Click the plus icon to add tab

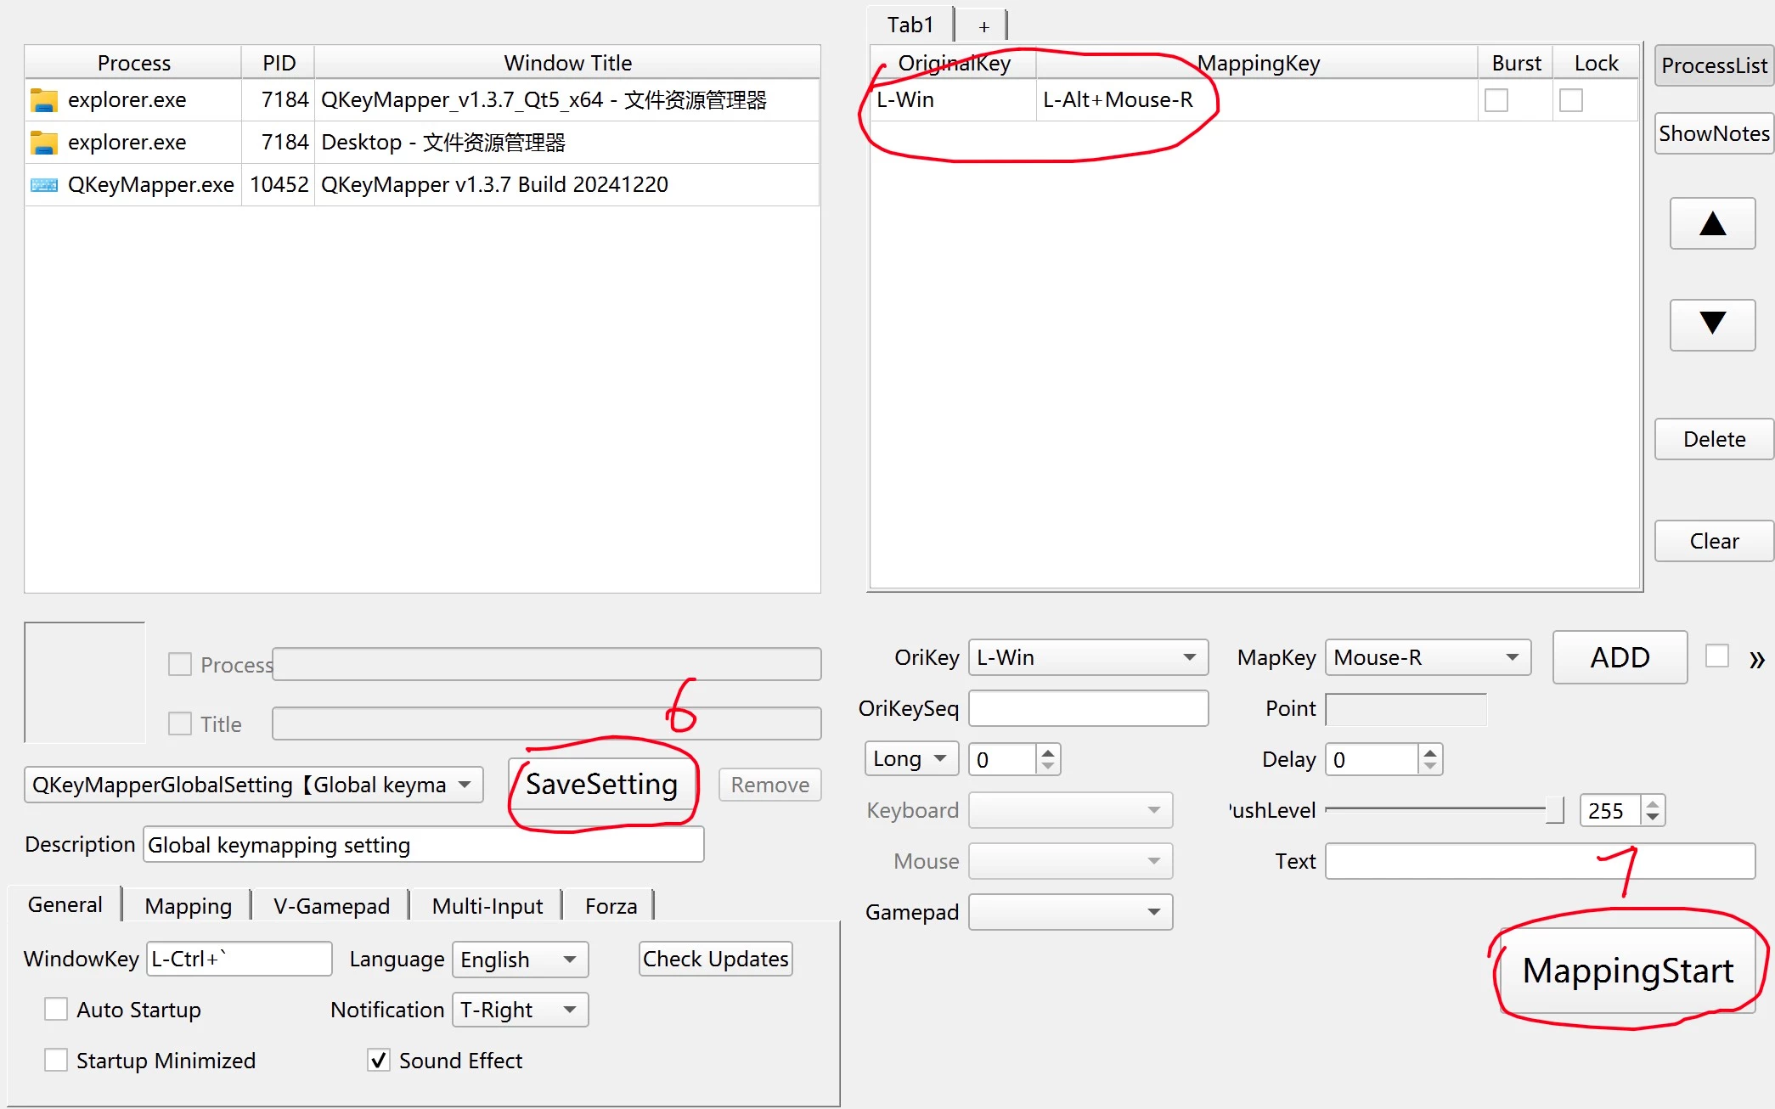[x=983, y=26]
